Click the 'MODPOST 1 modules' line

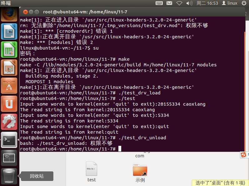[x=49, y=82]
